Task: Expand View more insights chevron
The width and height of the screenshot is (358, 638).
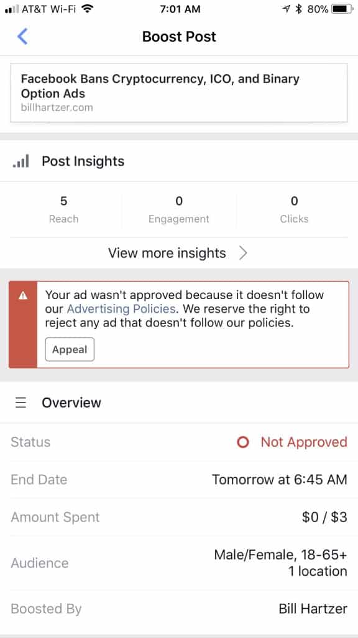Action: pyautogui.click(x=243, y=253)
